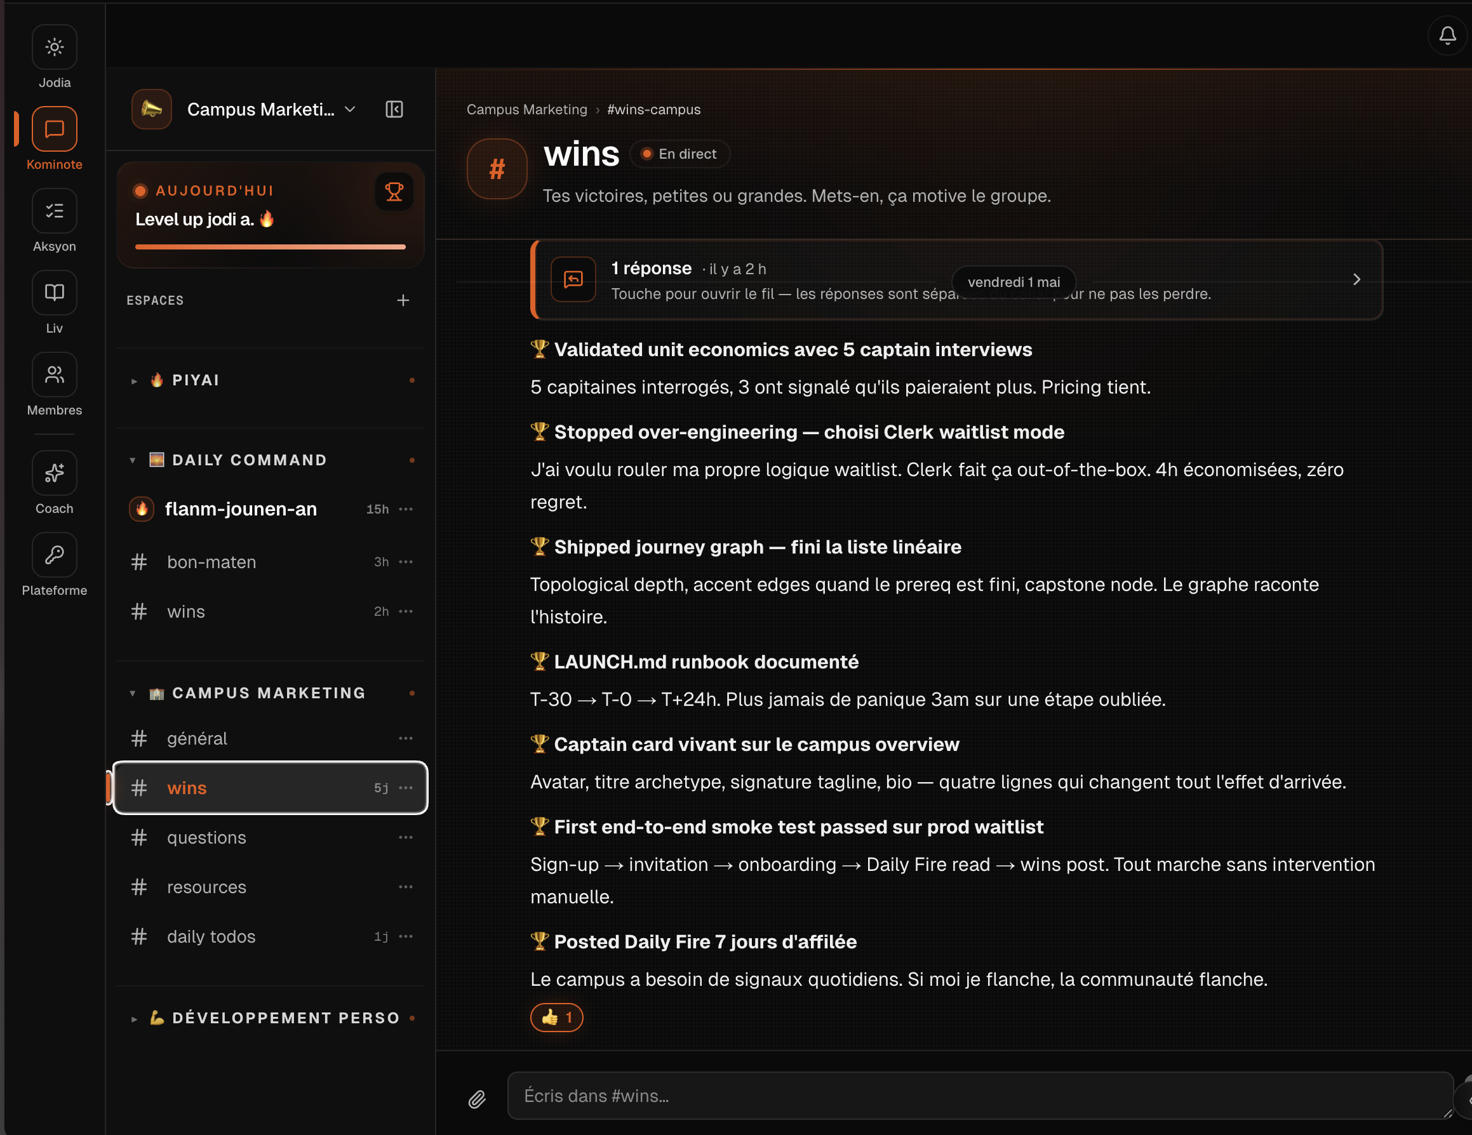Click the thread reply icon
The width and height of the screenshot is (1472, 1135).
click(x=573, y=279)
